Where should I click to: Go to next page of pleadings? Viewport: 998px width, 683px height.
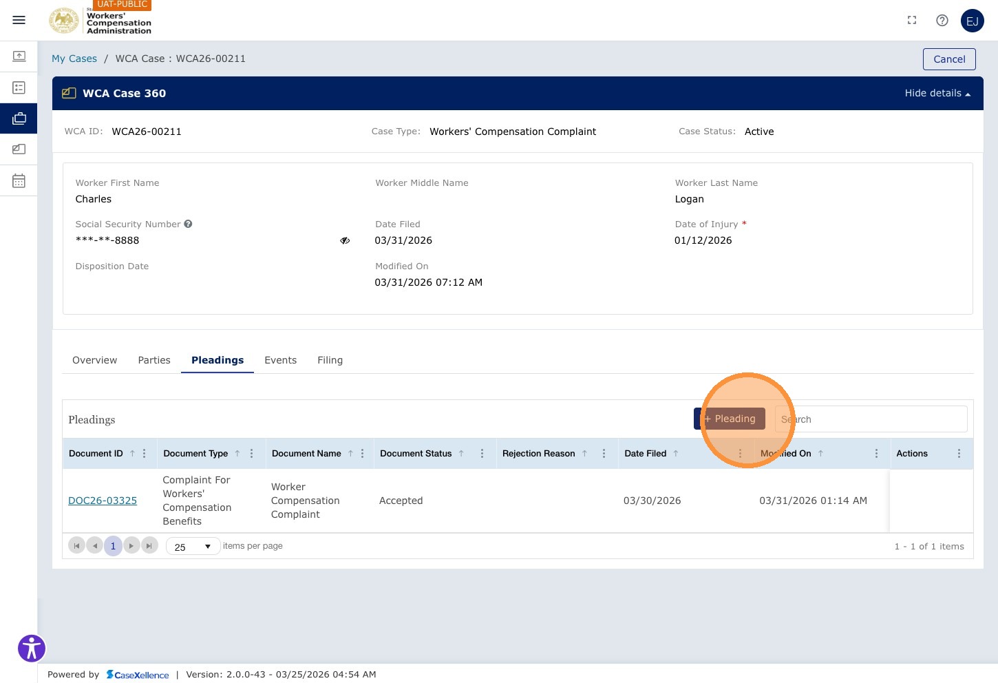131,546
